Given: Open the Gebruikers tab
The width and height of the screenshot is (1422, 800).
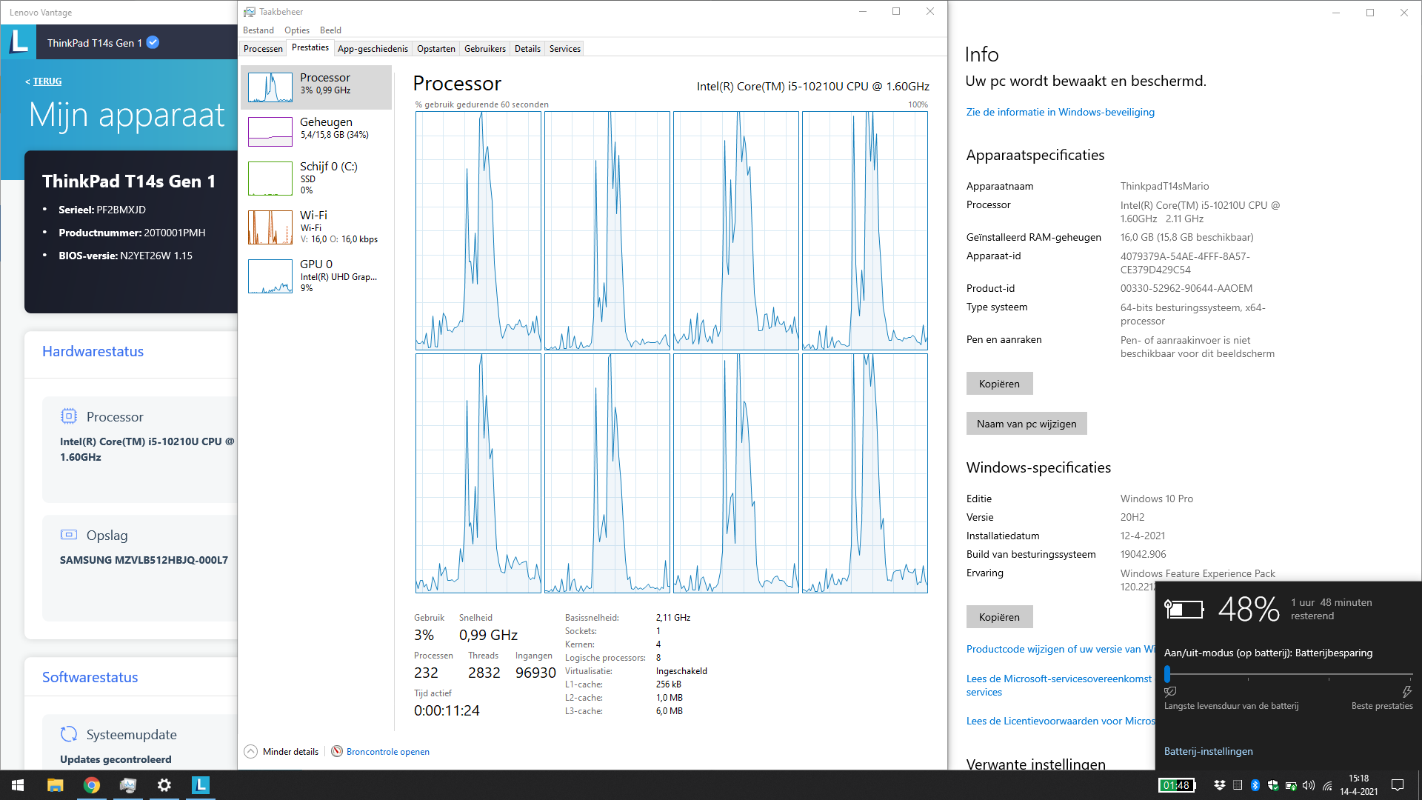Looking at the screenshot, I should pos(485,49).
